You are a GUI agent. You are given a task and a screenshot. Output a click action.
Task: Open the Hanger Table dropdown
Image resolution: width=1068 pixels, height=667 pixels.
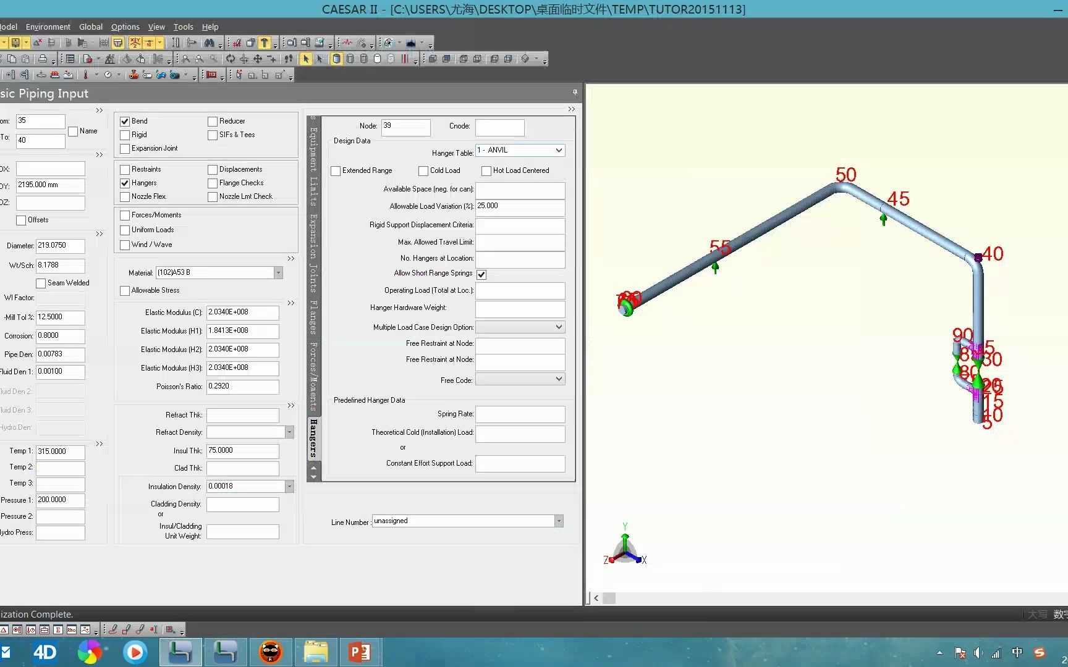(x=559, y=150)
